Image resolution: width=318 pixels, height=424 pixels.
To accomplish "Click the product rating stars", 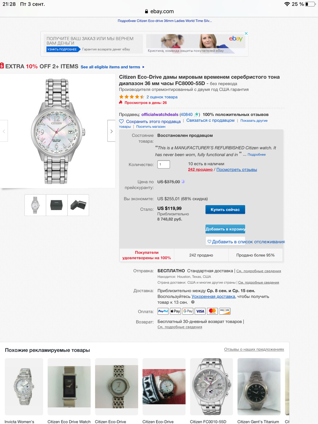I will (132, 97).
